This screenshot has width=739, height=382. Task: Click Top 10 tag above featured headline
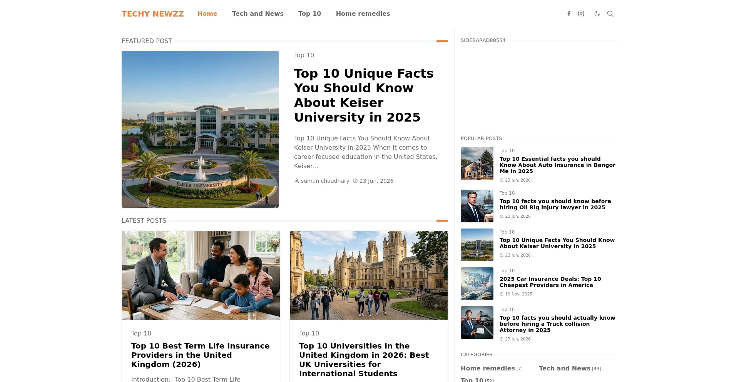point(304,55)
